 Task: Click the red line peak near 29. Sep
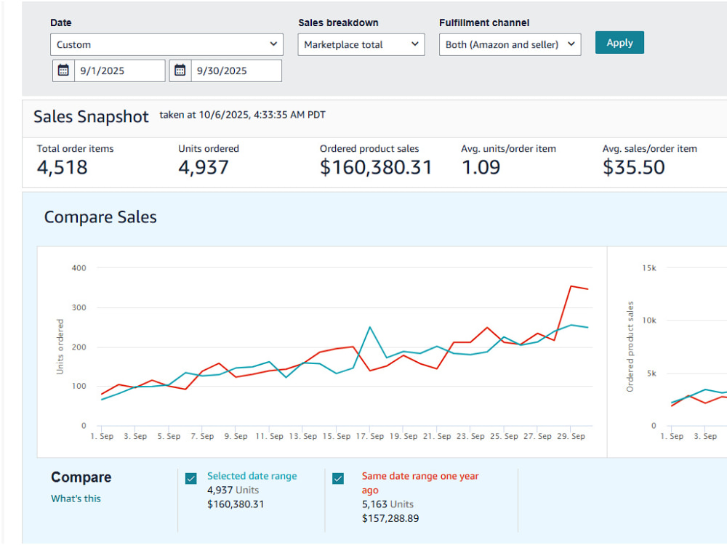[571, 286]
